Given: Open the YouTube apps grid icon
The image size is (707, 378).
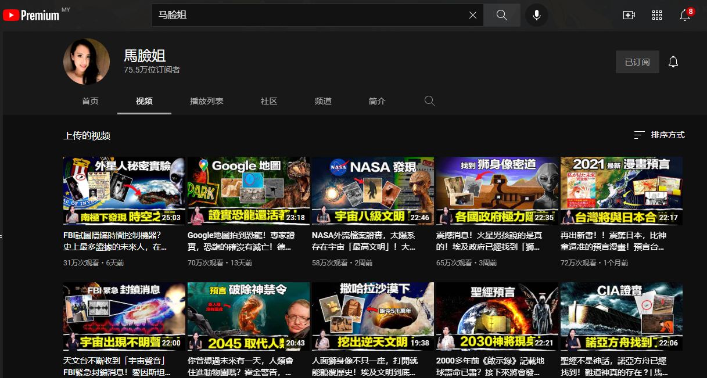Looking at the screenshot, I should coord(657,15).
